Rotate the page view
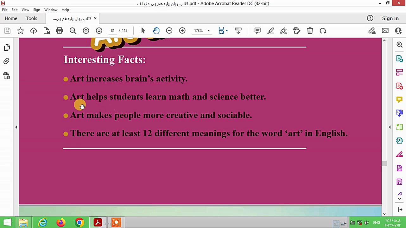This screenshot has height=228, width=406. pos(323,31)
